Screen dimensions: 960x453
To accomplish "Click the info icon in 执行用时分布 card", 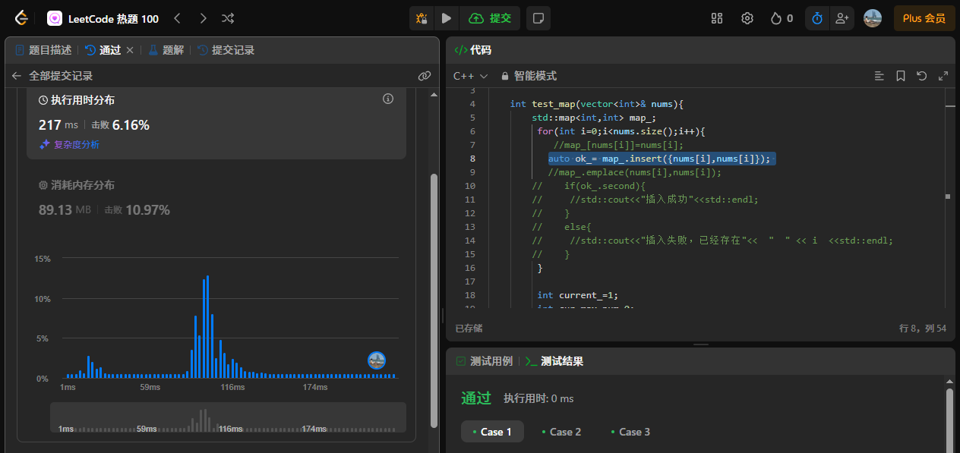I will tap(388, 99).
